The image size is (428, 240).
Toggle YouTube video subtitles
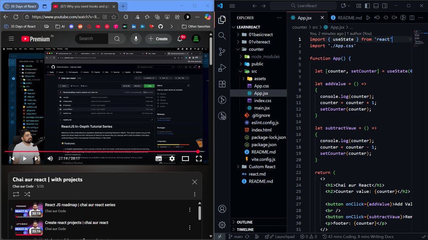tap(159, 159)
